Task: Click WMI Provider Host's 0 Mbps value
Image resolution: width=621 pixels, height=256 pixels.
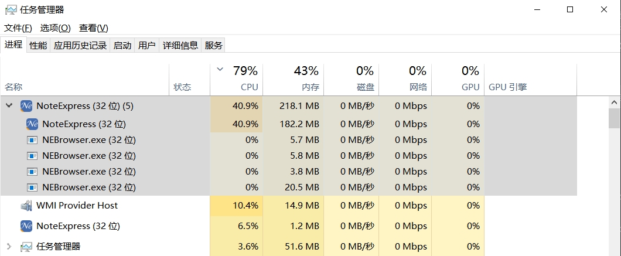Action: pyautogui.click(x=411, y=205)
